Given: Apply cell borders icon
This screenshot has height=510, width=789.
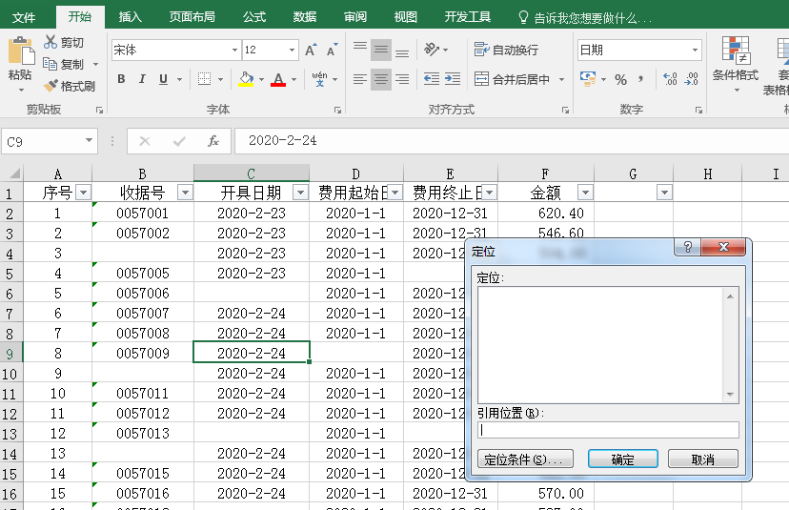Looking at the screenshot, I should (204, 79).
